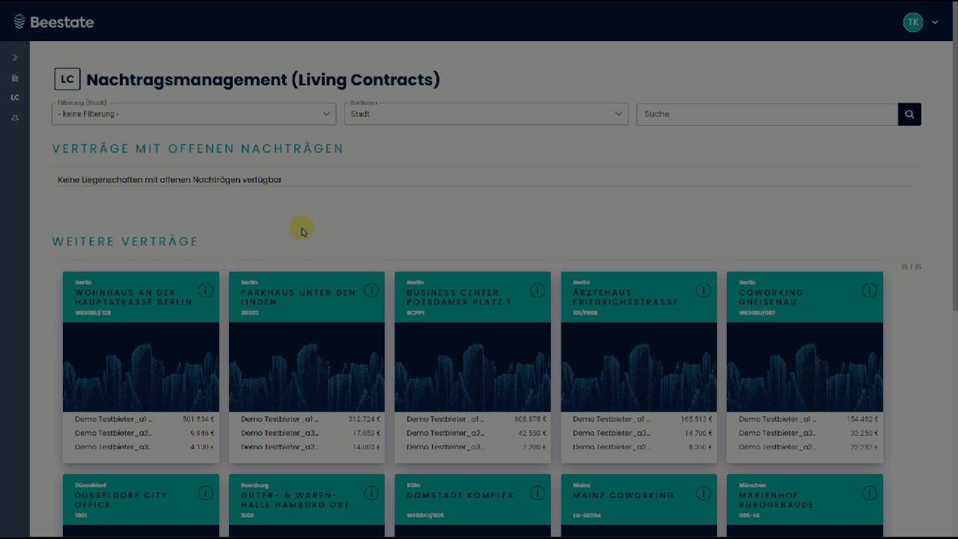Viewport: 958px width, 539px height.
Task: Open Coworking Gneisenau skyline thumbnail
Action: [x=805, y=367]
